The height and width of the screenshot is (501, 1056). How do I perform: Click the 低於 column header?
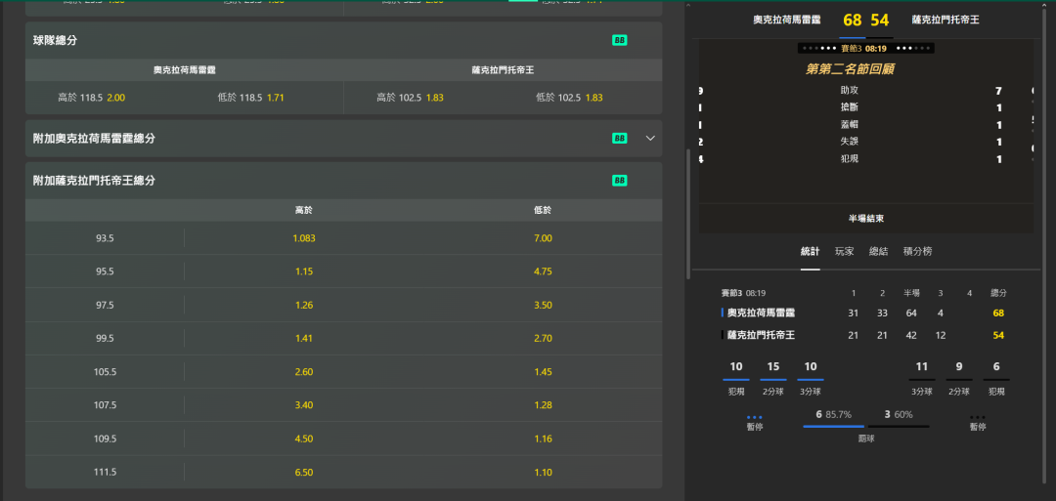point(543,211)
